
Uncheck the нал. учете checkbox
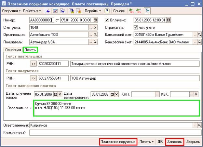click(136, 27)
